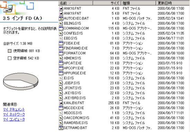Select the MSCDEX.EXE icon
Viewport: 190px width, 132px height.
[x=61, y=108]
